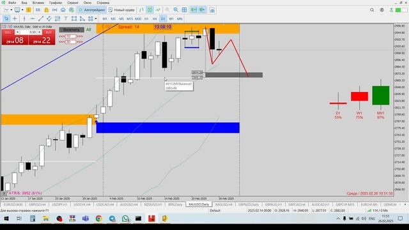Toggle chart shift icon
Screen dimensions: 409x230
202,10
